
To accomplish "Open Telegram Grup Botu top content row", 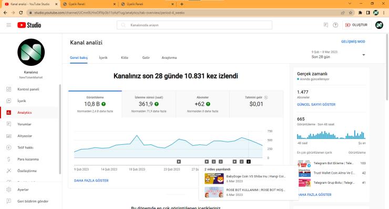I will (x=332, y=183).
